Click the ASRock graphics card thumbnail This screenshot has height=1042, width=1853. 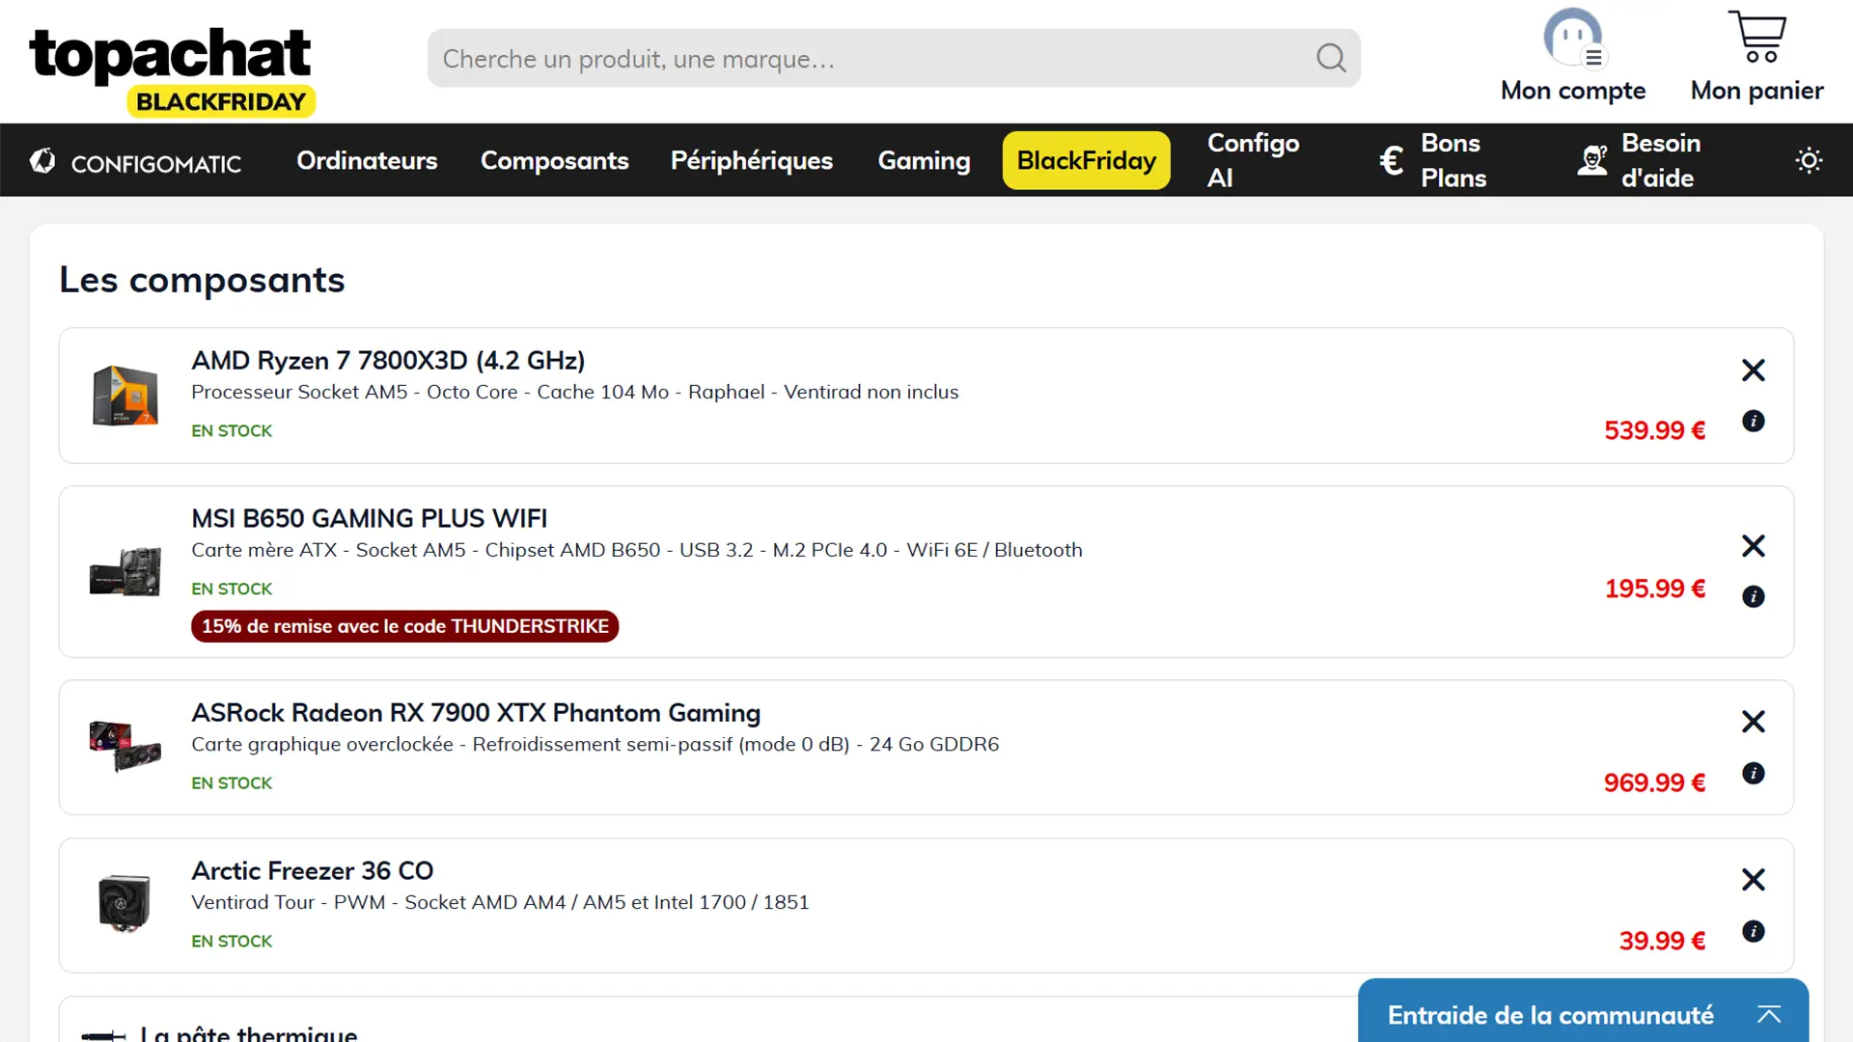tap(125, 746)
